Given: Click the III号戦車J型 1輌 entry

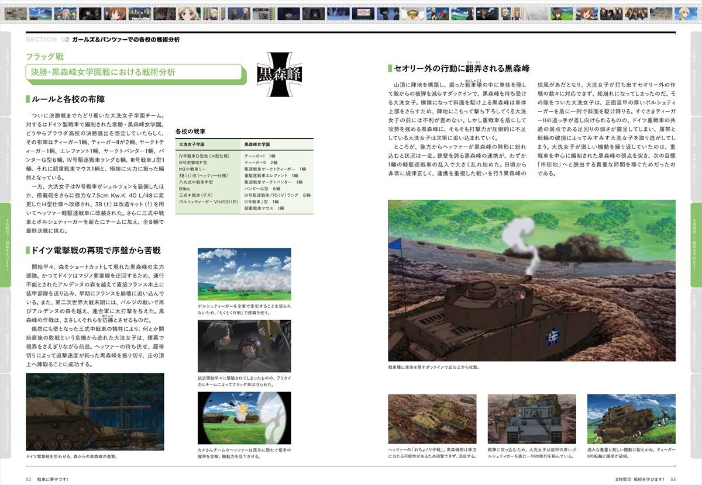Looking at the screenshot, I should pos(261,201).
